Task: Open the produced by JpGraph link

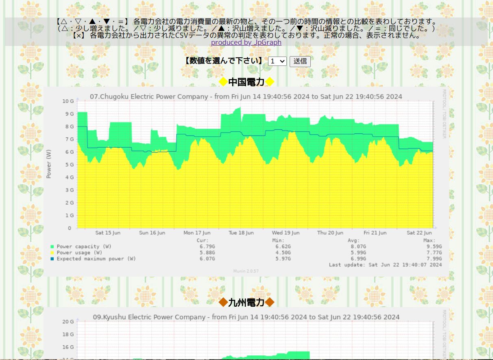Action: pos(246,42)
